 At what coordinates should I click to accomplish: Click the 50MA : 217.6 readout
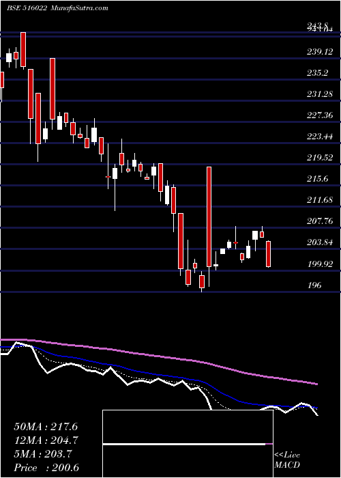point(46,427)
